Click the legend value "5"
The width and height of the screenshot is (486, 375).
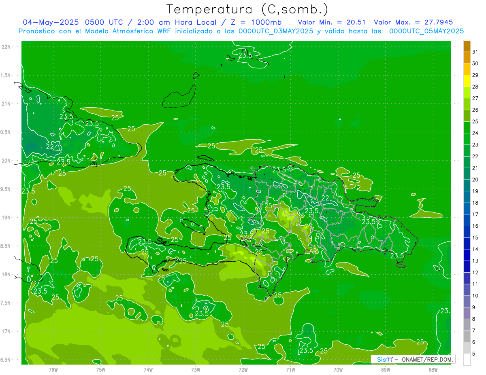point(474,354)
